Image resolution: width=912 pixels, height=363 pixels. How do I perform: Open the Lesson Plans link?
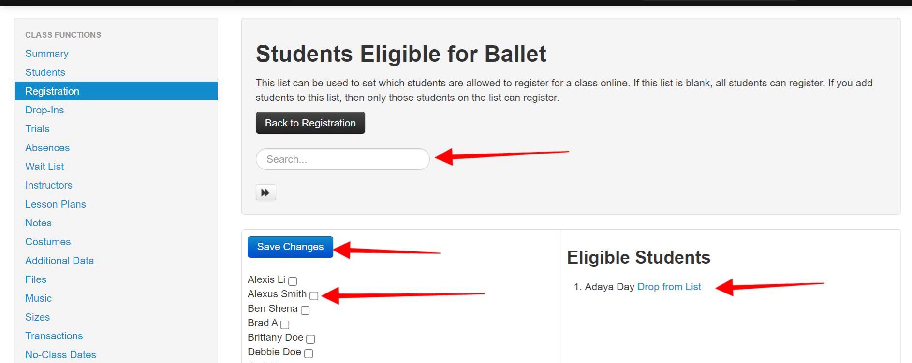tap(56, 204)
